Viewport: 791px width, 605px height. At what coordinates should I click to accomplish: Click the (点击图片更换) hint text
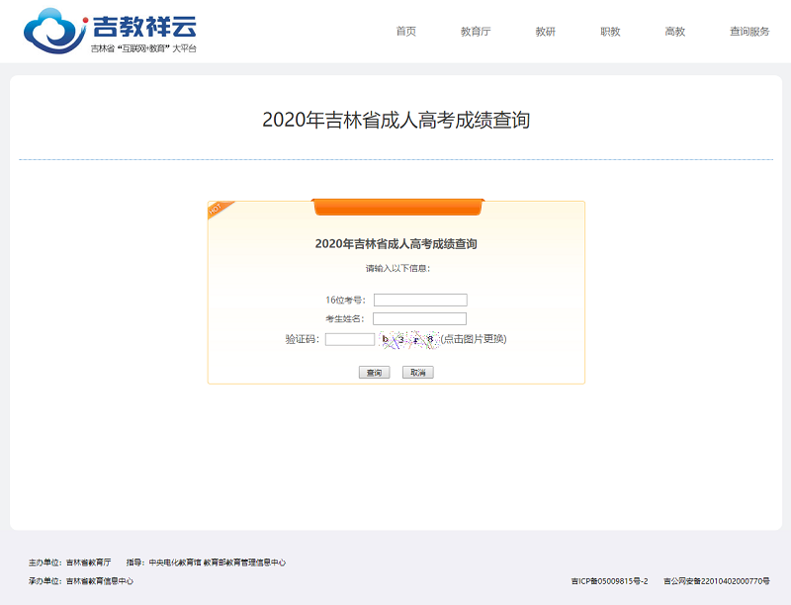(474, 339)
